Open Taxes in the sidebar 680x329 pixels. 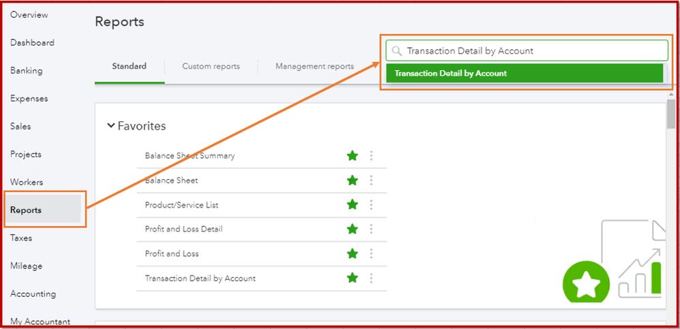(21, 238)
